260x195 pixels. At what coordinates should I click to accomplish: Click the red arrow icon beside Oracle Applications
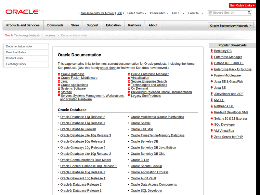click(59, 85)
